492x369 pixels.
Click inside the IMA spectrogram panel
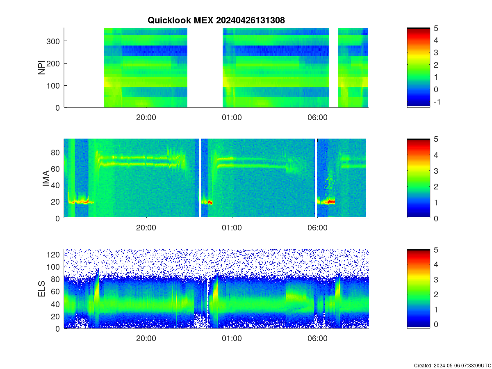(216, 178)
